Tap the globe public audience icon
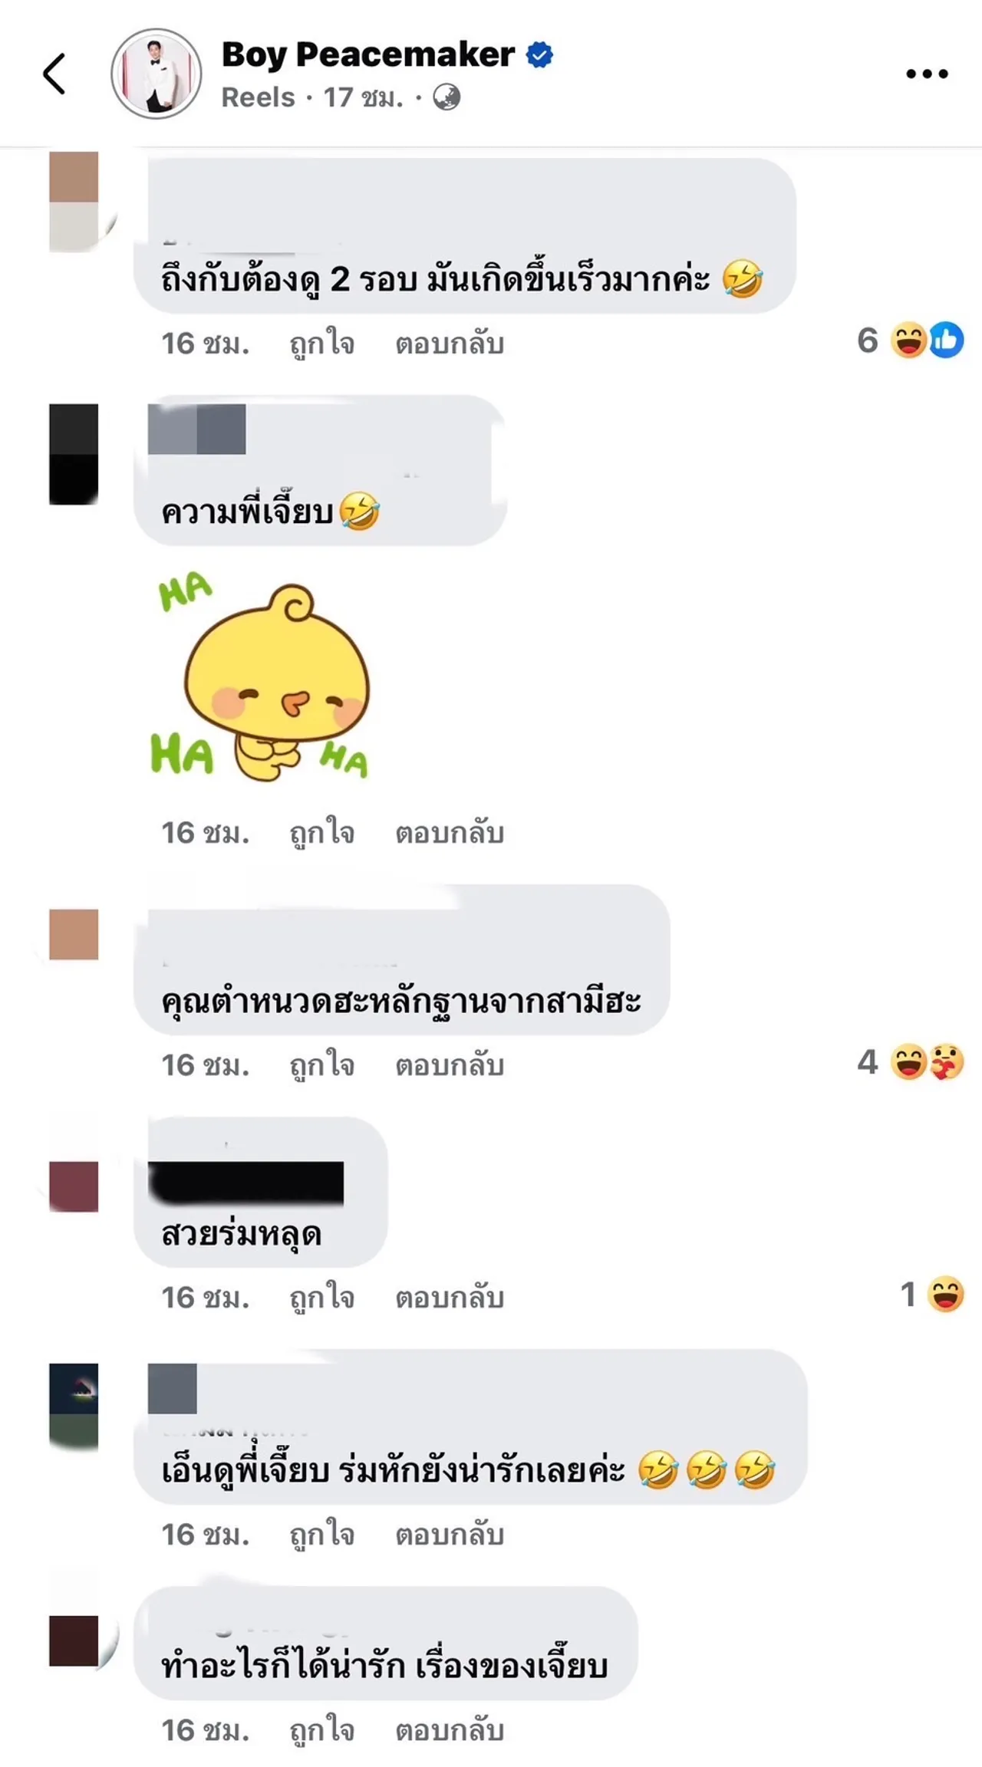This screenshot has width=982, height=1767. tap(447, 97)
